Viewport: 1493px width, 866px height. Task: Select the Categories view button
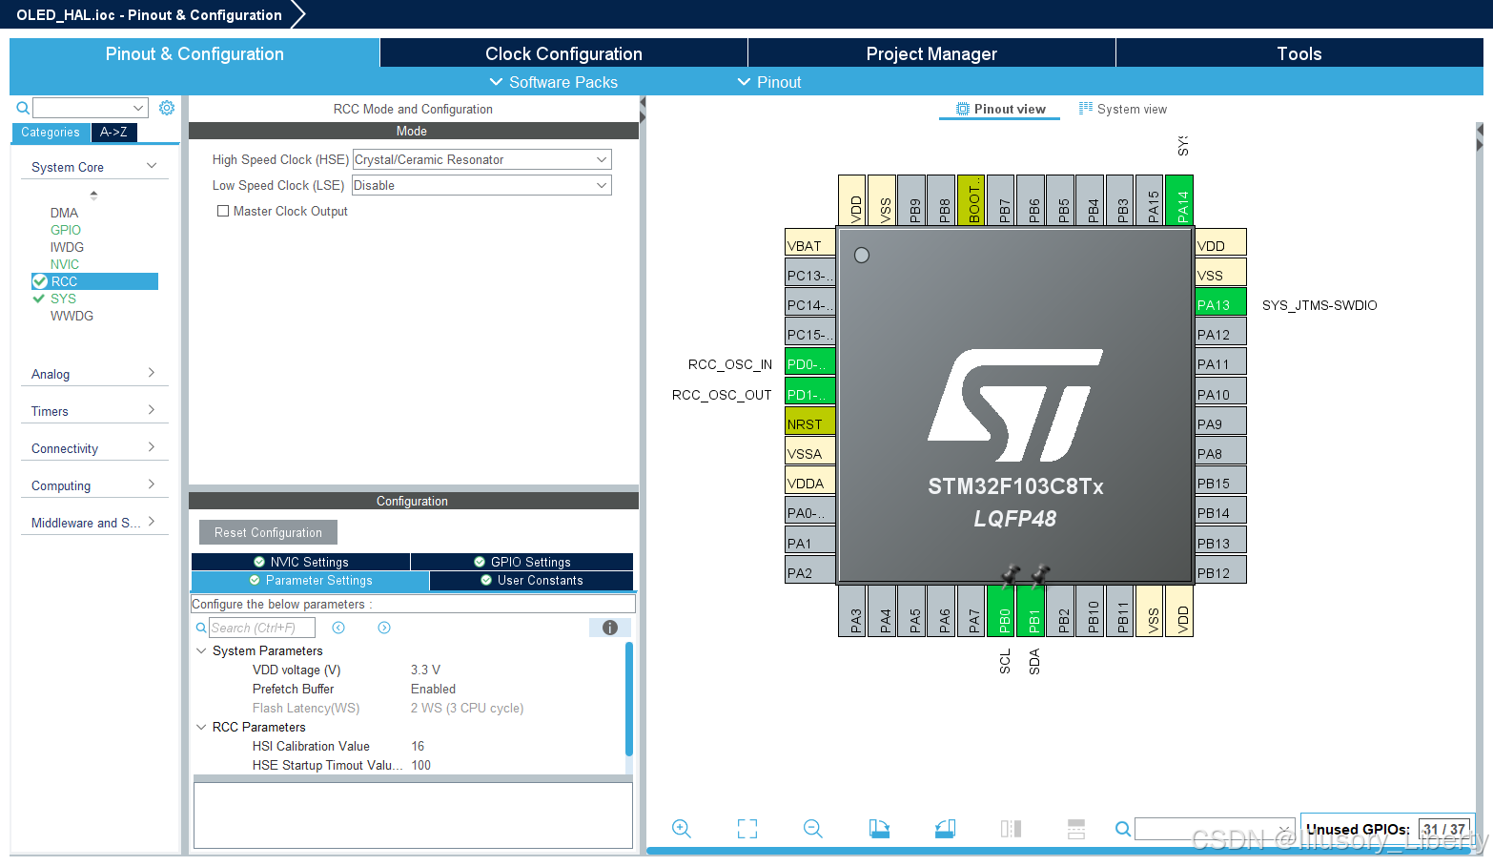(51, 132)
